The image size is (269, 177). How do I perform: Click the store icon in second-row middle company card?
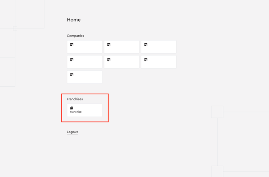[109, 60]
